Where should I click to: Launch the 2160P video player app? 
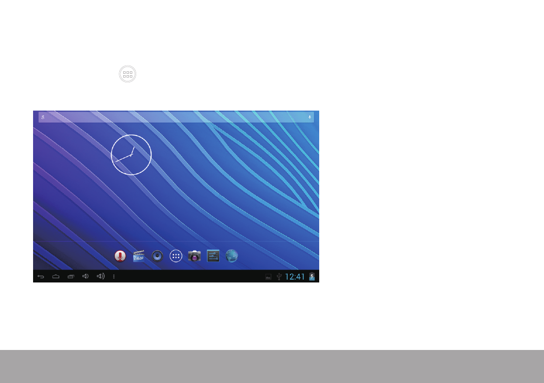pos(139,256)
